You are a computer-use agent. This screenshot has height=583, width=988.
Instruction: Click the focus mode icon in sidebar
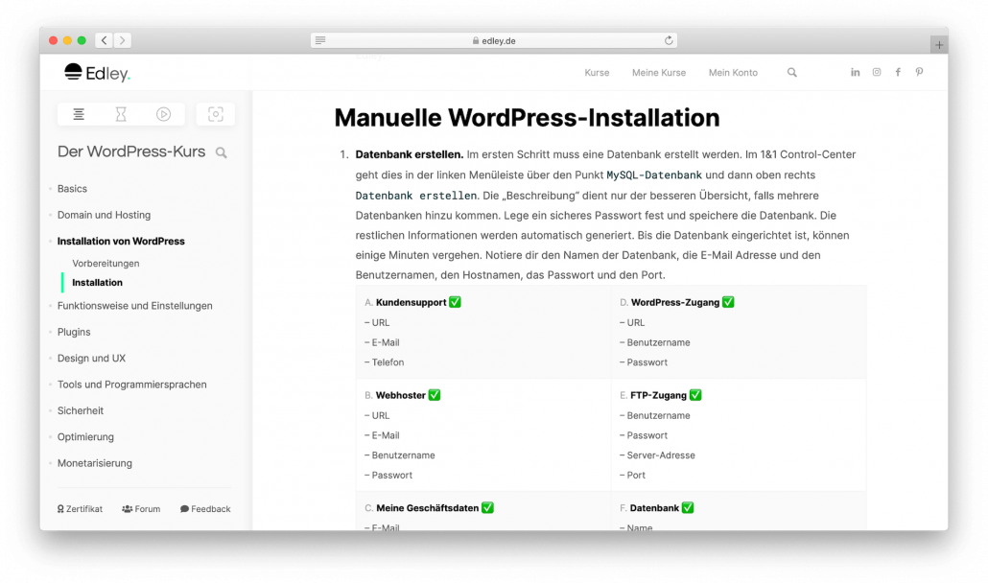point(215,113)
